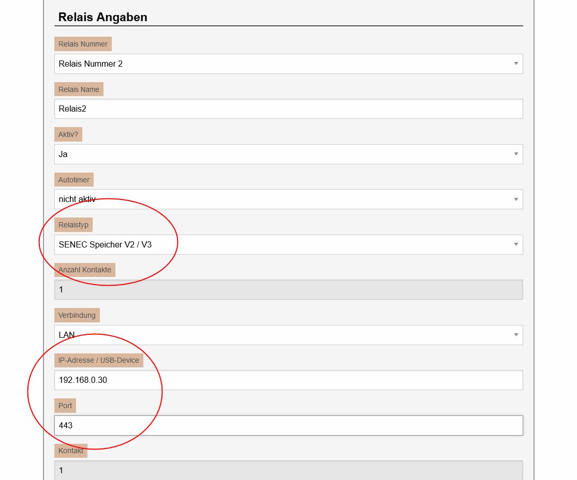Click the Verbindung label tag

click(78, 315)
